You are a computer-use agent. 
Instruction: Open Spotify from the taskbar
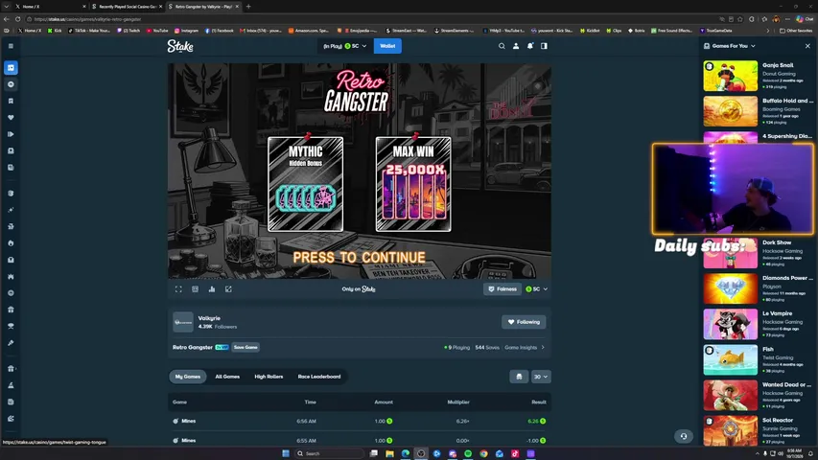click(x=468, y=453)
